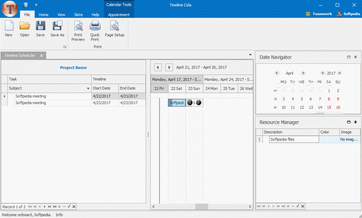Click the clock-marked appointment on 23 Sun
Image resolution: width=362 pixels, height=218 pixels.
tap(194, 103)
